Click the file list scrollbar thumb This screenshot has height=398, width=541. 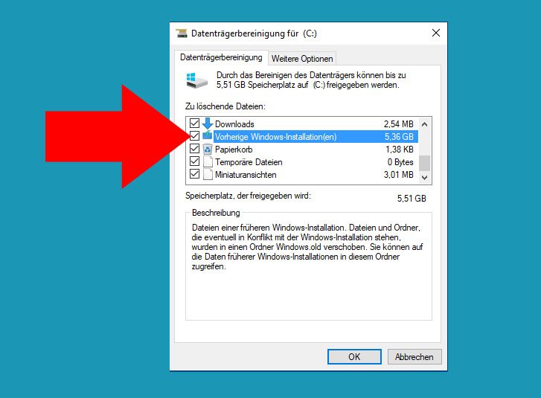click(425, 163)
